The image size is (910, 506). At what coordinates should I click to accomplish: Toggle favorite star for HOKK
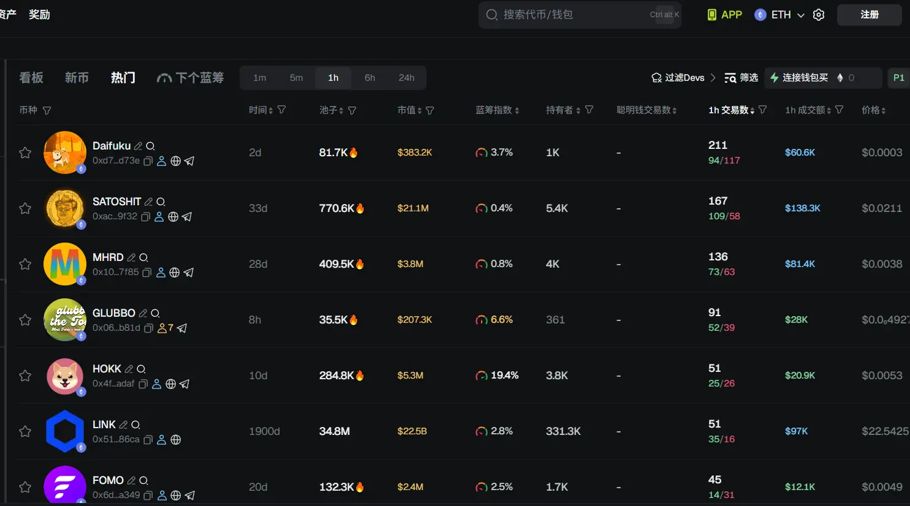click(x=25, y=376)
